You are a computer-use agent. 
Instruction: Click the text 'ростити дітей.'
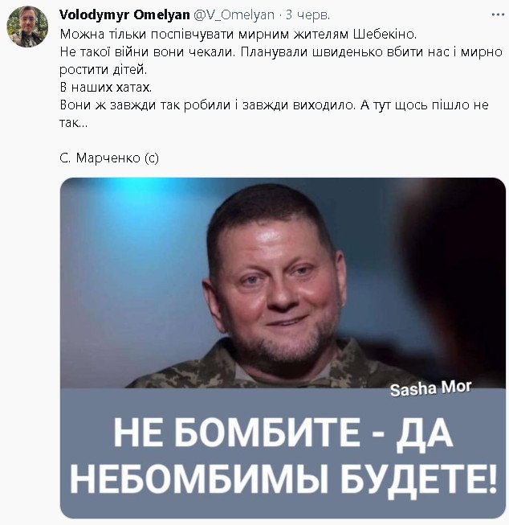tap(104, 70)
